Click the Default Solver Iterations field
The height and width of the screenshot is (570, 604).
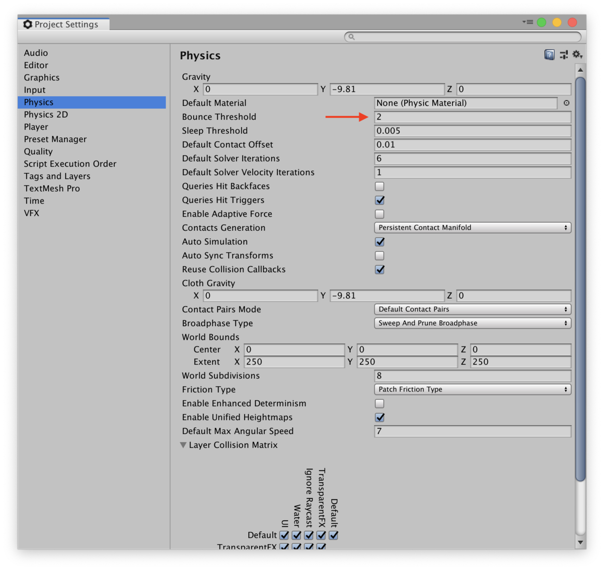473,158
